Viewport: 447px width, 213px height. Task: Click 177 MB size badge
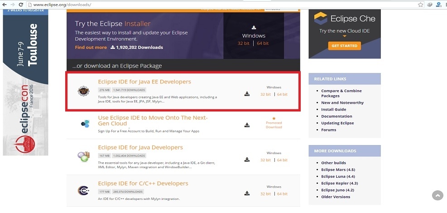[x=105, y=192]
